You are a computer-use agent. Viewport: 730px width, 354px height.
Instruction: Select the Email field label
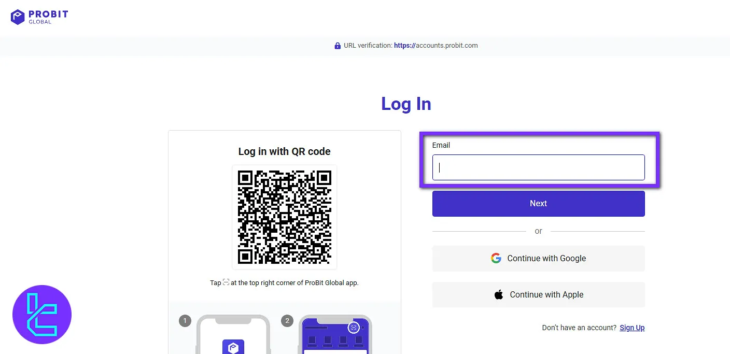click(441, 145)
